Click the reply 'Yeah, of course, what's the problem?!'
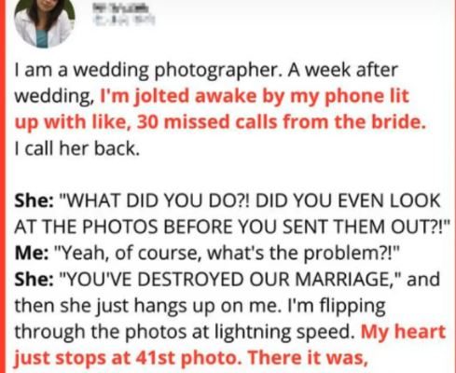 coord(225,253)
